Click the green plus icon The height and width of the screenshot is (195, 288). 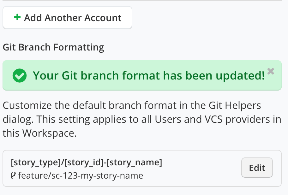coord(17,18)
